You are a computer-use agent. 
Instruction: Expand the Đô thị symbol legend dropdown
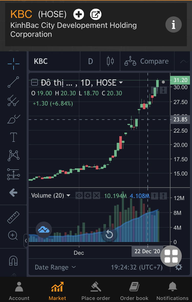(121, 83)
